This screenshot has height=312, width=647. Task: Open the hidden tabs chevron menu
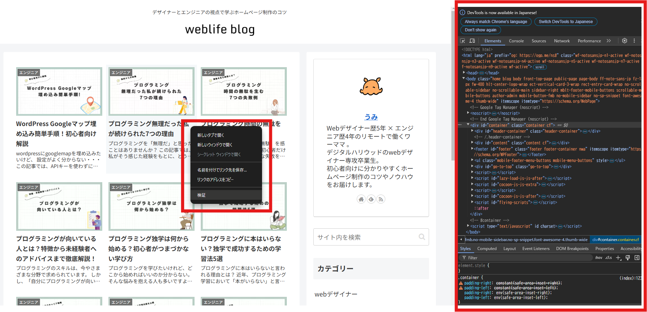point(609,41)
